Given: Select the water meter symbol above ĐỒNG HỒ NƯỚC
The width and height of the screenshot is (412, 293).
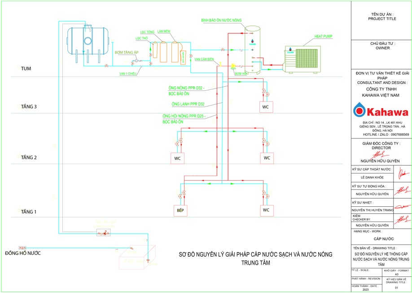Looking at the screenshot, I should click(22, 248).
